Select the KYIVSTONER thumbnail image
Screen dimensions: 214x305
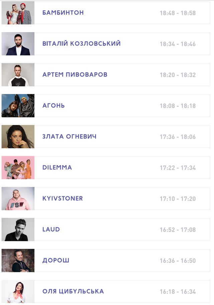point(18,198)
